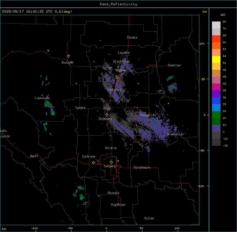Viewport: 237px width, 232px height.
Task: Click the Base_Reflectivity title text
Action: 118,4
